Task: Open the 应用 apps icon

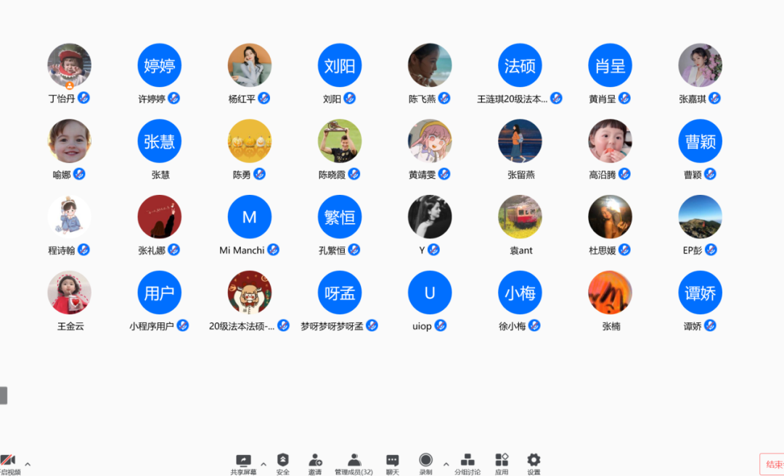Action: [x=502, y=460]
